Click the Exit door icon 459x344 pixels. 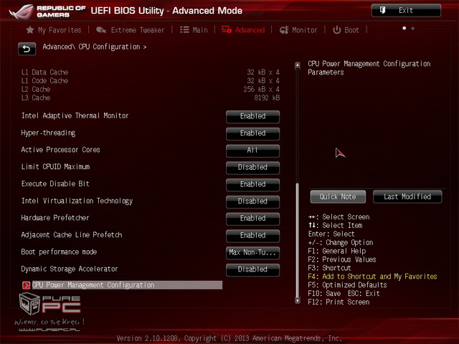[x=382, y=10]
